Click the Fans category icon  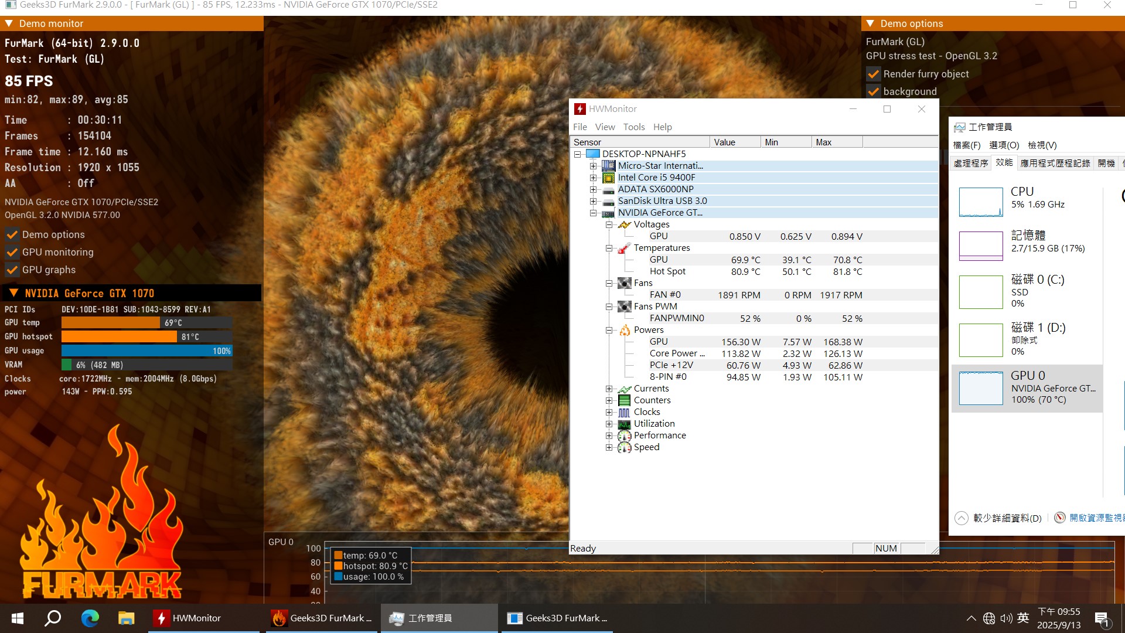click(625, 283)
